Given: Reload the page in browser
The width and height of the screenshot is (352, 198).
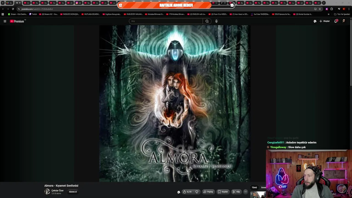Looking at the screenshot, I should pos(13,9).
